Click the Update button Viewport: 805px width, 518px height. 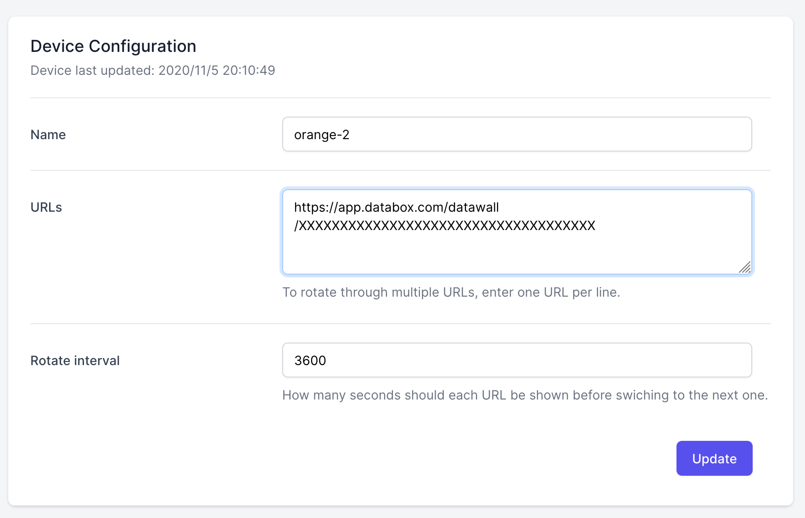pyautogui.click(x=714, y=458)
